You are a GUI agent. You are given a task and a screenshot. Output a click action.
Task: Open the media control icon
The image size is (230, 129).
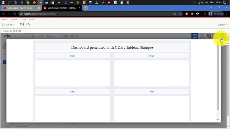tap(205, 14)
